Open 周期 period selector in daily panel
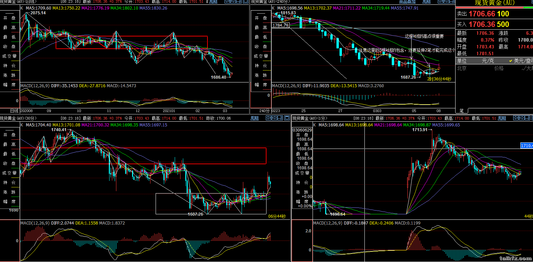This screenshot has height=262, width=533. pyautogui.click(x=213, y=1)
